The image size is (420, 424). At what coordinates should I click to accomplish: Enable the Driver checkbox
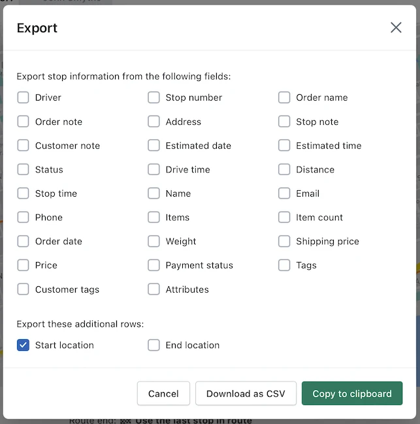click(23, 97)
